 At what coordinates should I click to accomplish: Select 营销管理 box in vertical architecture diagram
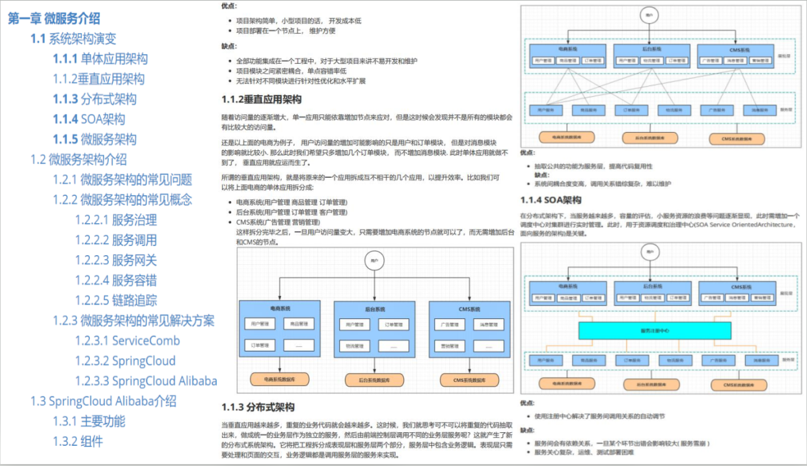click(450, 346)
